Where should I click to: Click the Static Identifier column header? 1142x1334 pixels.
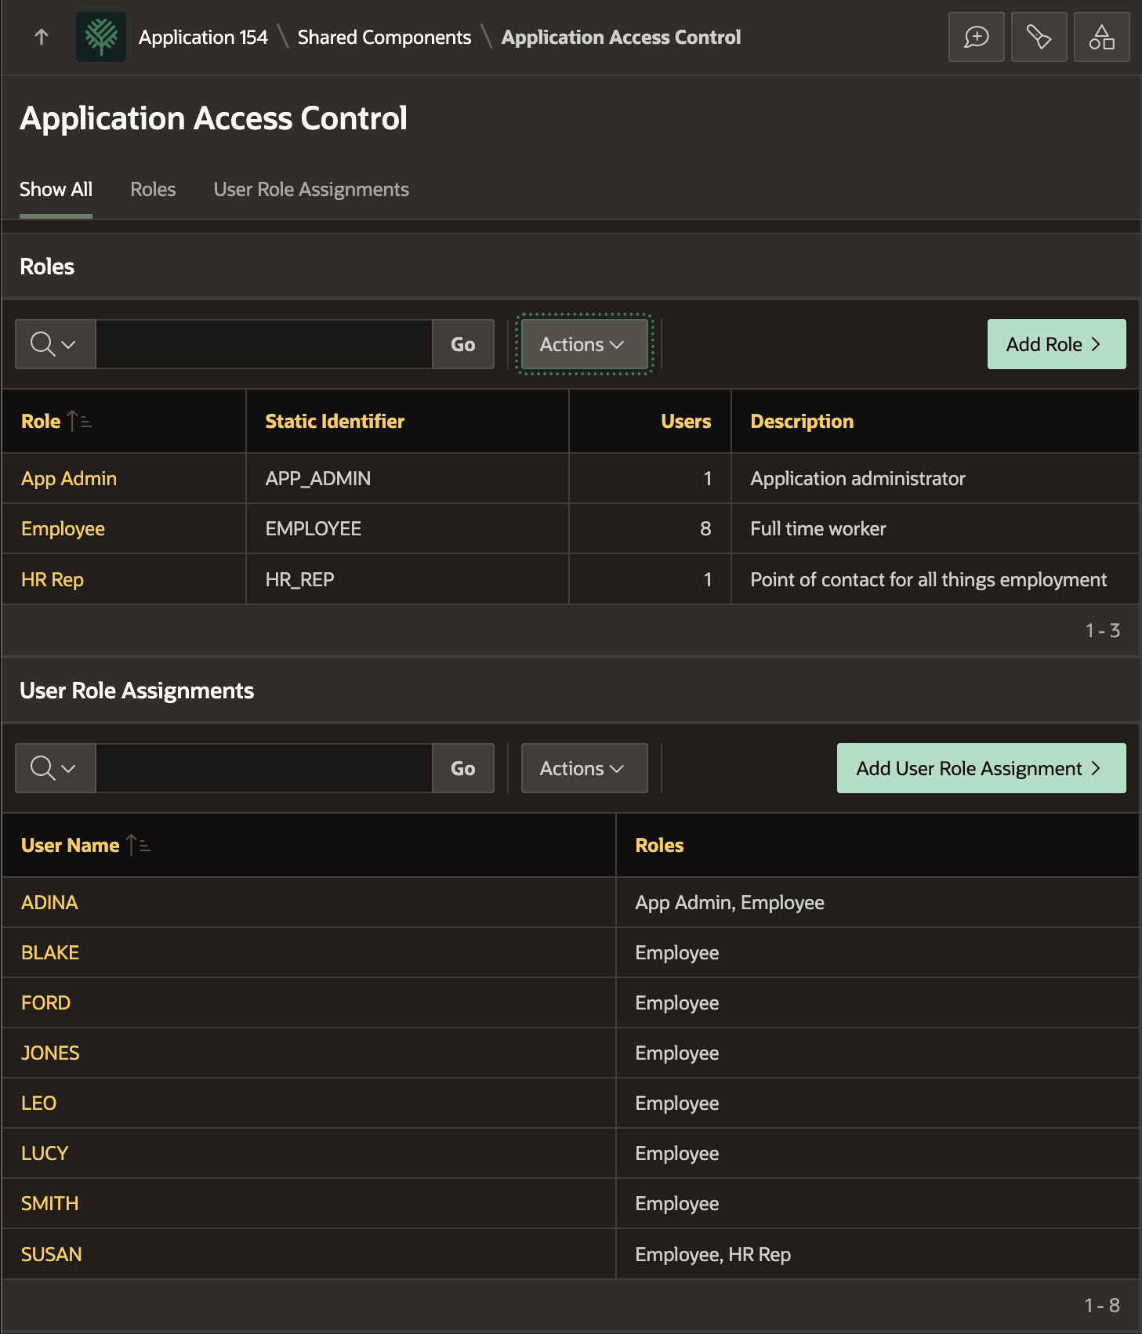tap(335, 421)
